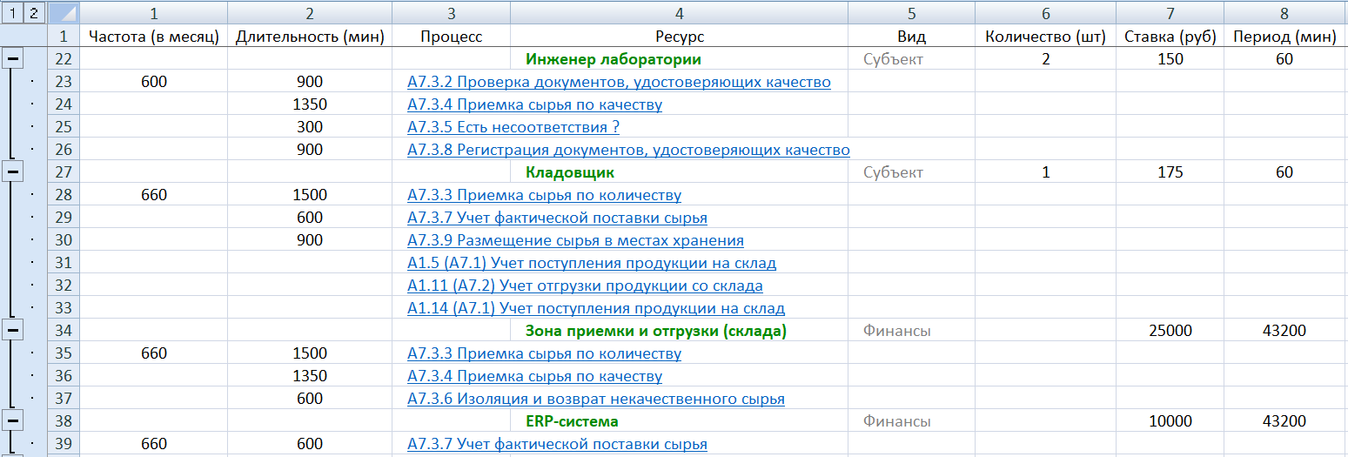Select cell with value 25000
Viewport: 1348px width, 457px height.
click(x=1170, y=331)
